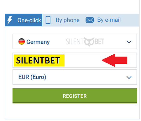Open the EUR (Euro) currency selector
141x121 pixels.
[75, 77]
